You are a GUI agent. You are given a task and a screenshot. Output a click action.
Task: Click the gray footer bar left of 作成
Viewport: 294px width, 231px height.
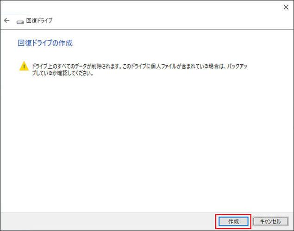pos(106,221)
